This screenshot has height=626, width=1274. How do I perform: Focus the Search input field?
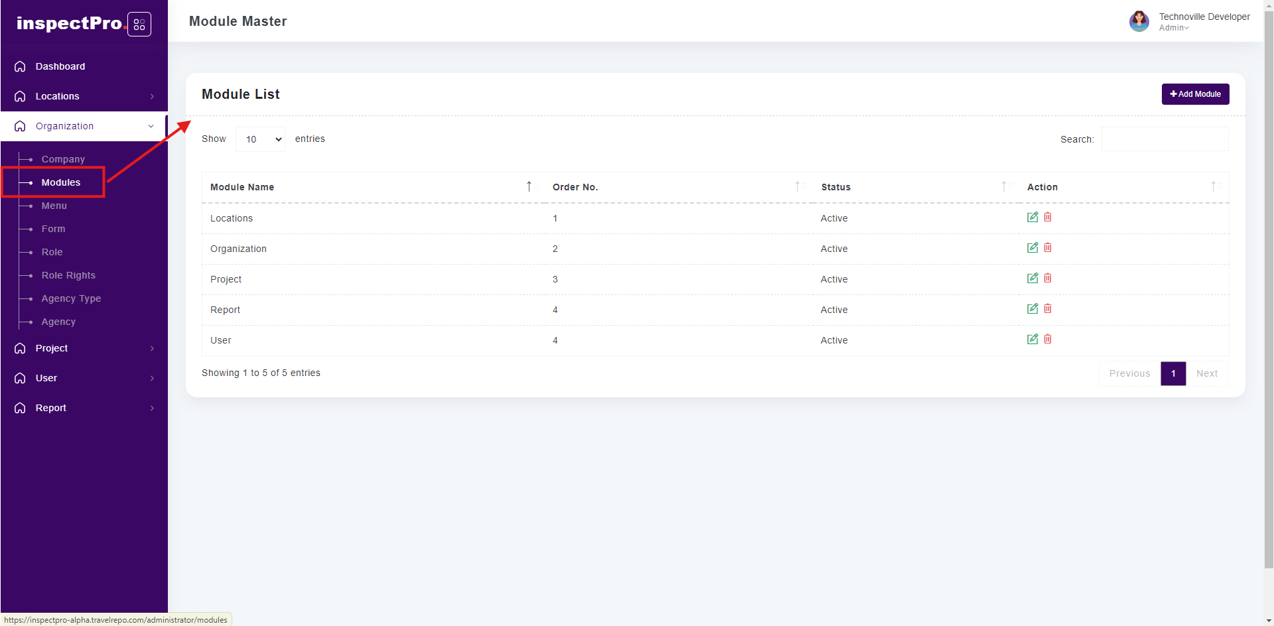point(1165,139)
